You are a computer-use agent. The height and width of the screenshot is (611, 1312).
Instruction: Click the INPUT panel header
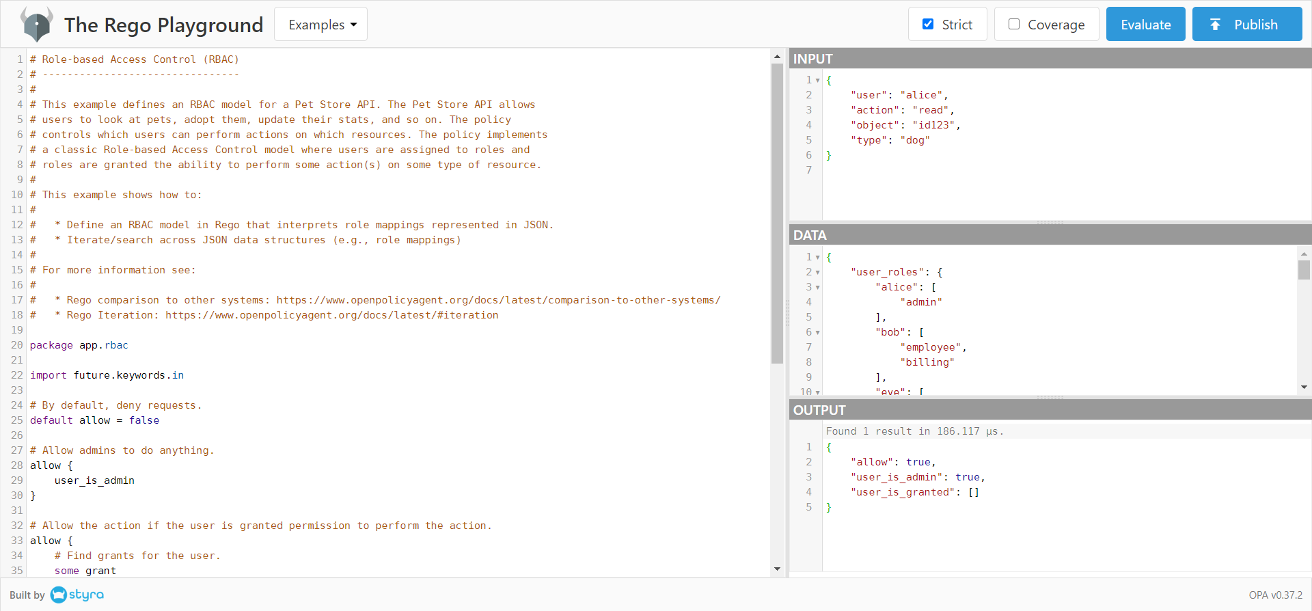pos(1050,59)
